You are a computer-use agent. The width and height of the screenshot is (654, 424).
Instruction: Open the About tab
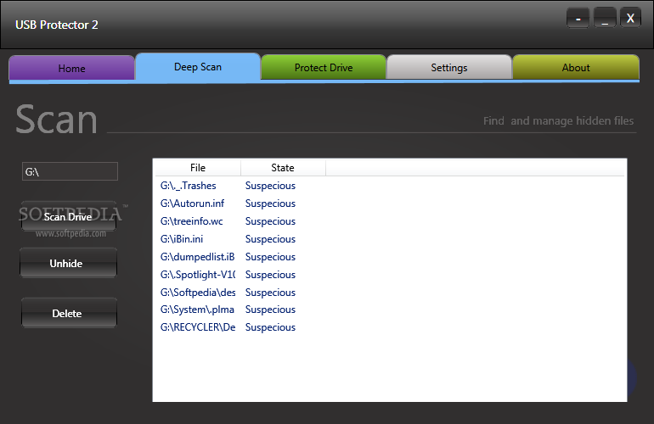tap(576, 68)
